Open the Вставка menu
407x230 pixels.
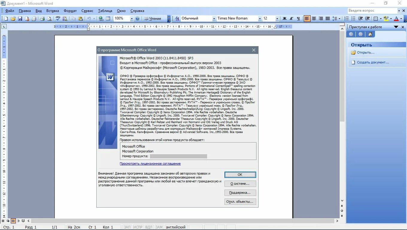pyautogui.click(x=53, y=11)
